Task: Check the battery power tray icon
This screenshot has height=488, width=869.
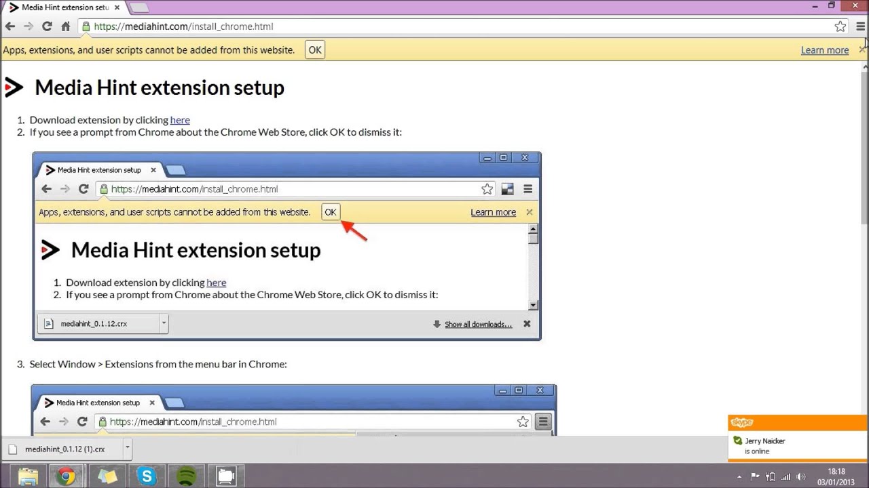Action: (771, 476)
